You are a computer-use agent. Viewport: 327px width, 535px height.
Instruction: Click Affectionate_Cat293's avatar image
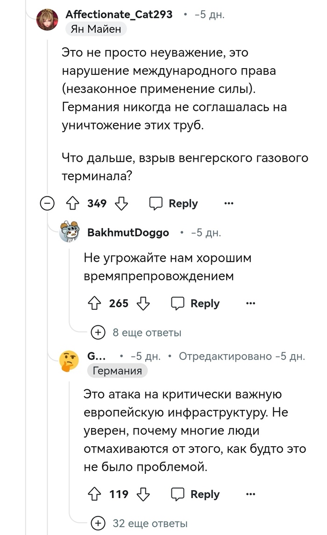(48, 19)
